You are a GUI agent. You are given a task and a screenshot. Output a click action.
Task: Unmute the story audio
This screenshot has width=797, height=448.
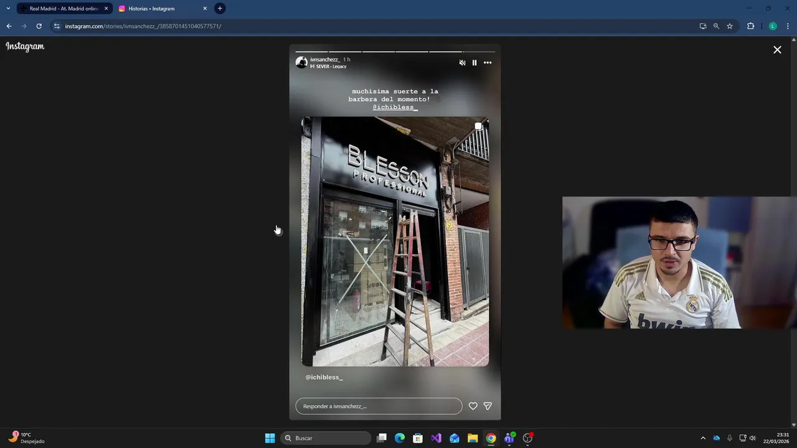(x=462, y=63)
